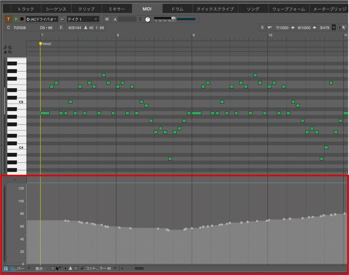Viewport: 349px width, 275px height.
Task: Click the bar 8 ruler number
Action: tap(118, 35)
